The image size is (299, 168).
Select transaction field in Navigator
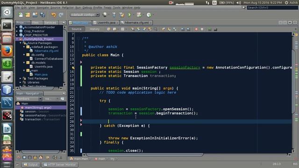pos(33,119)
